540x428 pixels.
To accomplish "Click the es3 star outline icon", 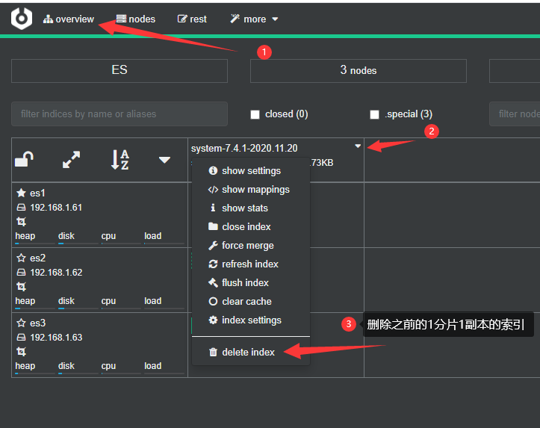I will point(21,323).
